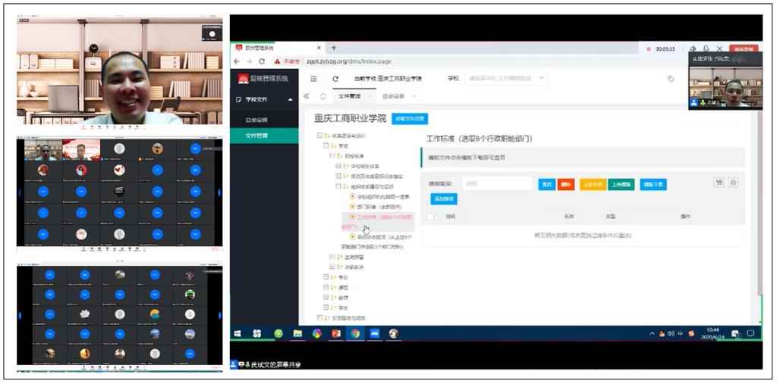Click the 查找 search button

546,184
